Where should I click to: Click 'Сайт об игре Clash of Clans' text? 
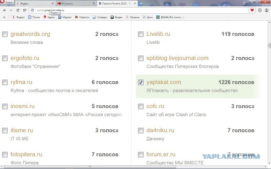[176, 114]
